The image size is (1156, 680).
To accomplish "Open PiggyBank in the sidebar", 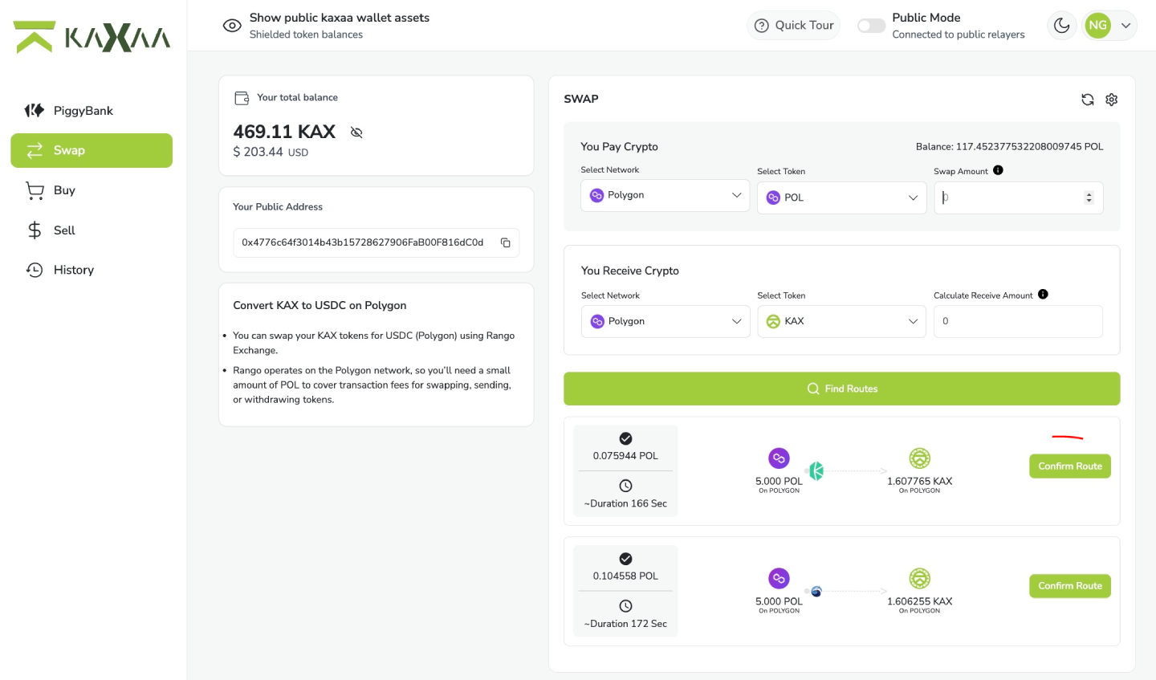I will point(83,111).
